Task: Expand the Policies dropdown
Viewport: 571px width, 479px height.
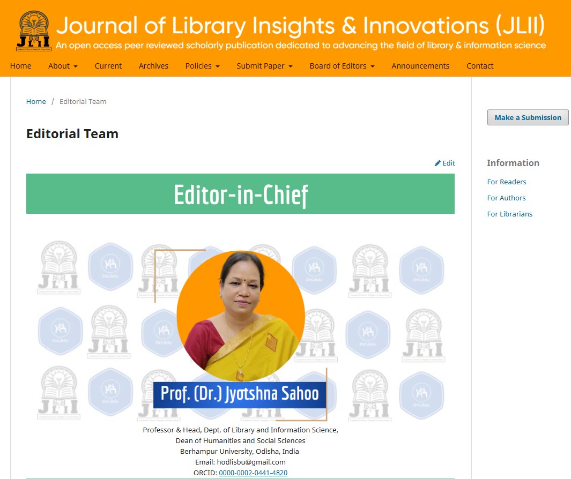Action: [x=203, y=66]
